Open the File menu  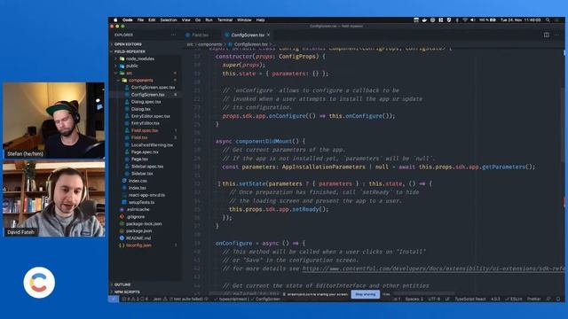[140, 20]
